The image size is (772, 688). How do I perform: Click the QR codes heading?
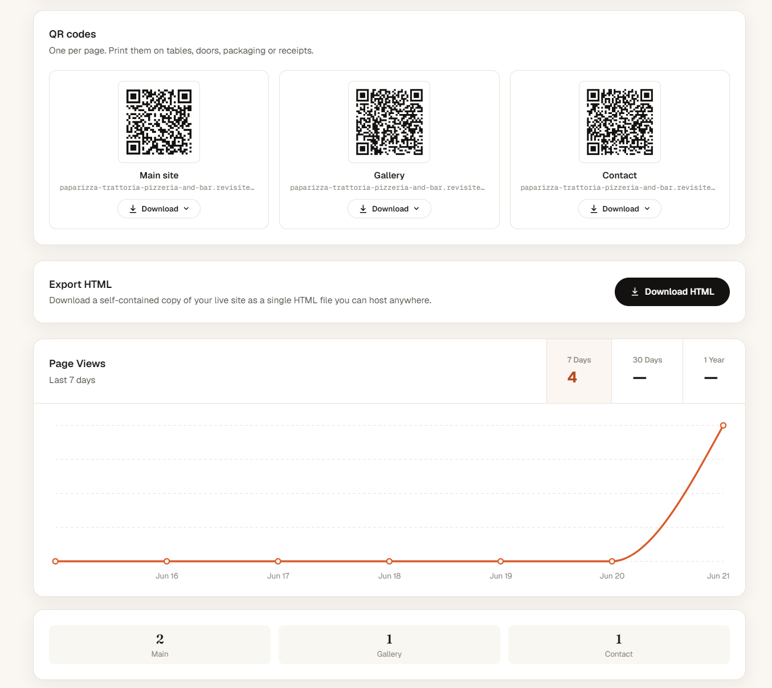click(72, 34)
